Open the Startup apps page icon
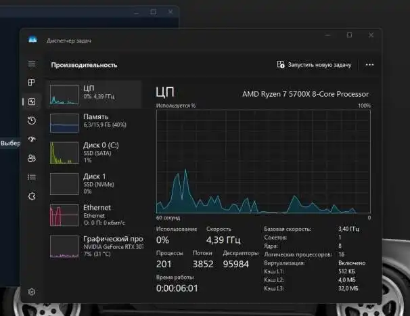Viewport: 410px width, 316px height. click(32, 139)
